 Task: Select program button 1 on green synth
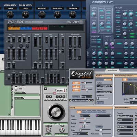(x=46, y=99)
